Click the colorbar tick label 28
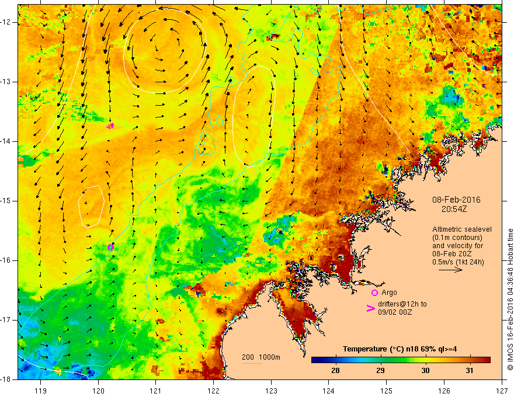 click(335, 371)
